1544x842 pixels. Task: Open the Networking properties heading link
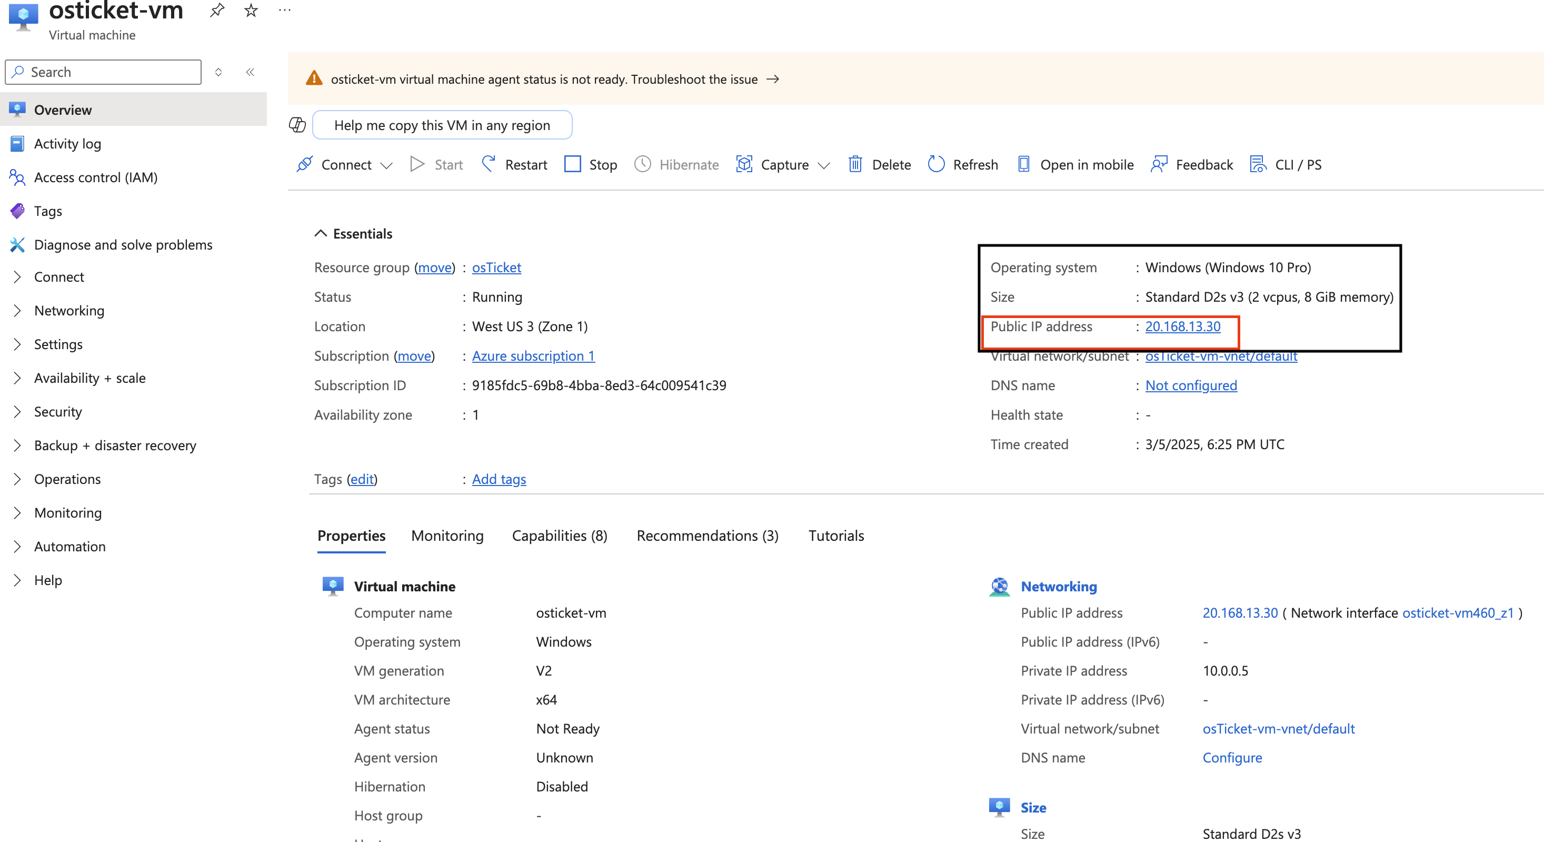click(1059, 586)
